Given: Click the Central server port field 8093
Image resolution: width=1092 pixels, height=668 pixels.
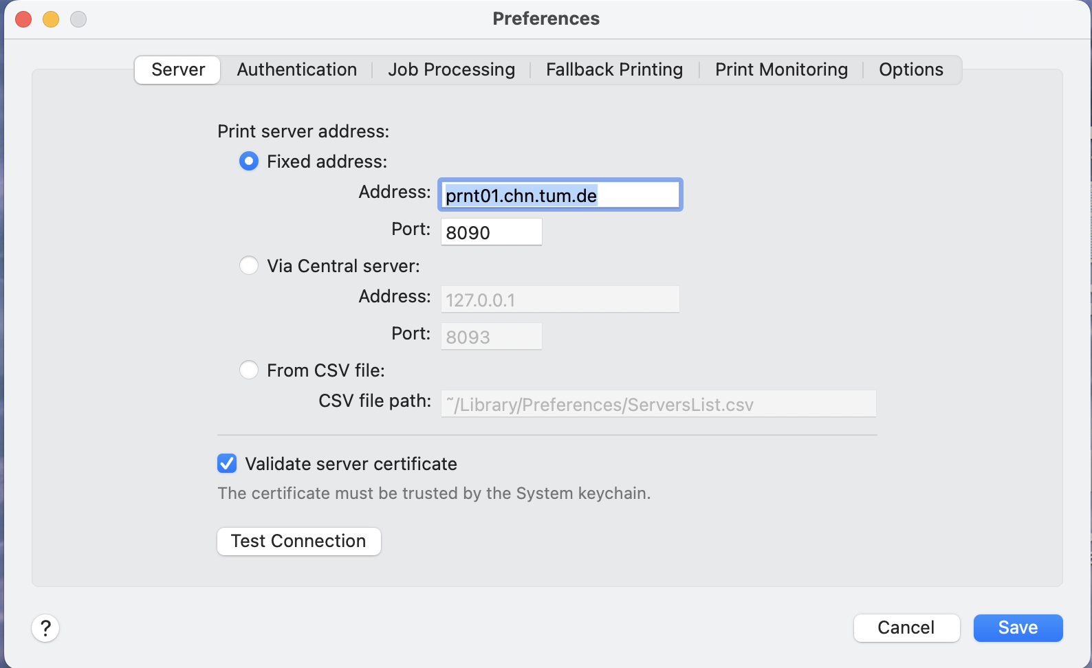Looking at the screenshot, I should [491, 337].
